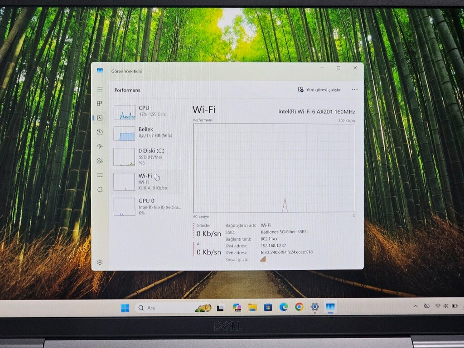Open the Processes page icon in sidebar

pyautogui.click(x=100, y=103)
